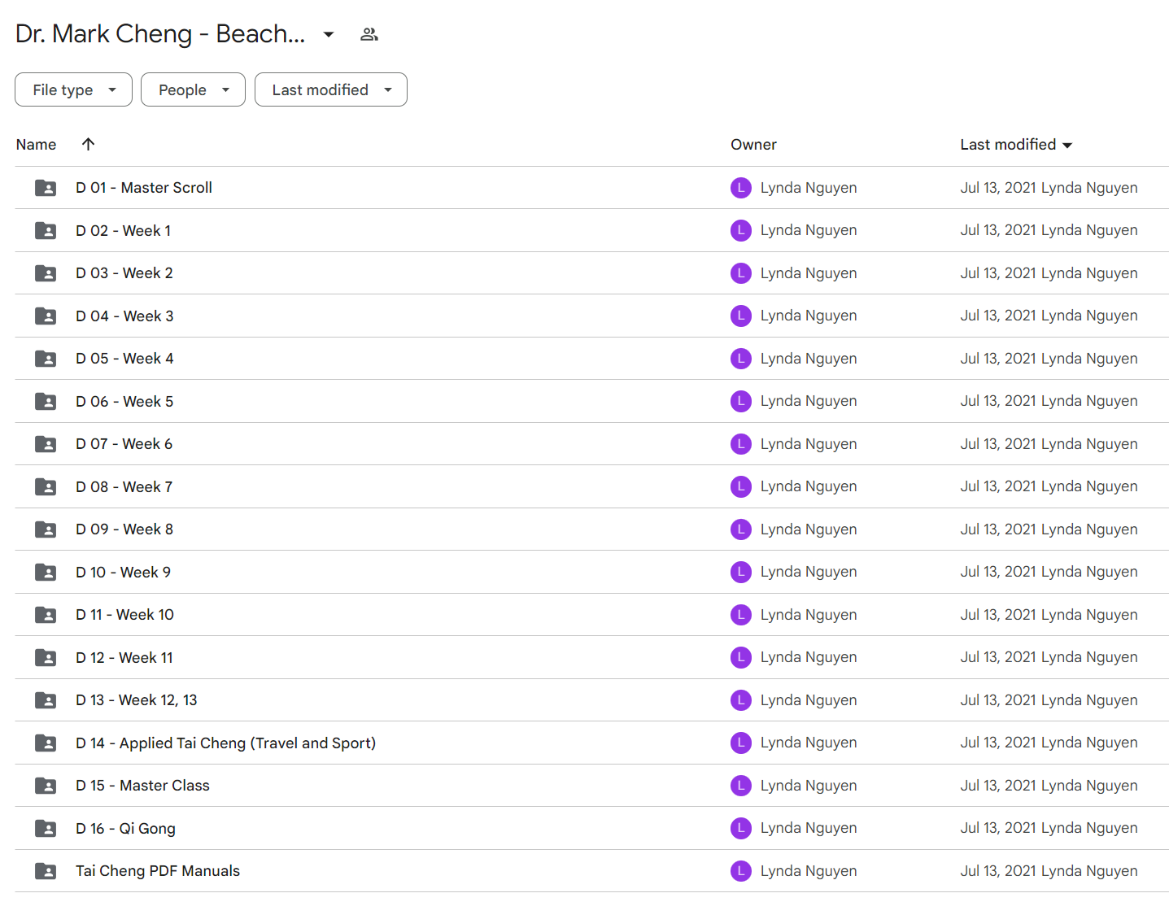Click the folder icon for D 02 - Week 1
The height and width of the screenshot is (915, 1169).
tap(46, 231)
